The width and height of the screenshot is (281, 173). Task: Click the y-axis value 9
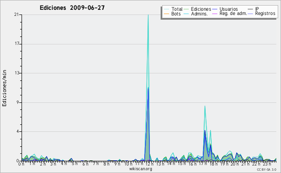[18, 102]
